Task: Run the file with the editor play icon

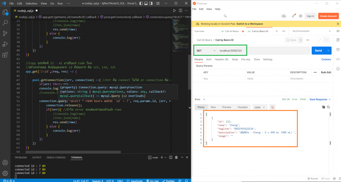Action: (174, 10)
